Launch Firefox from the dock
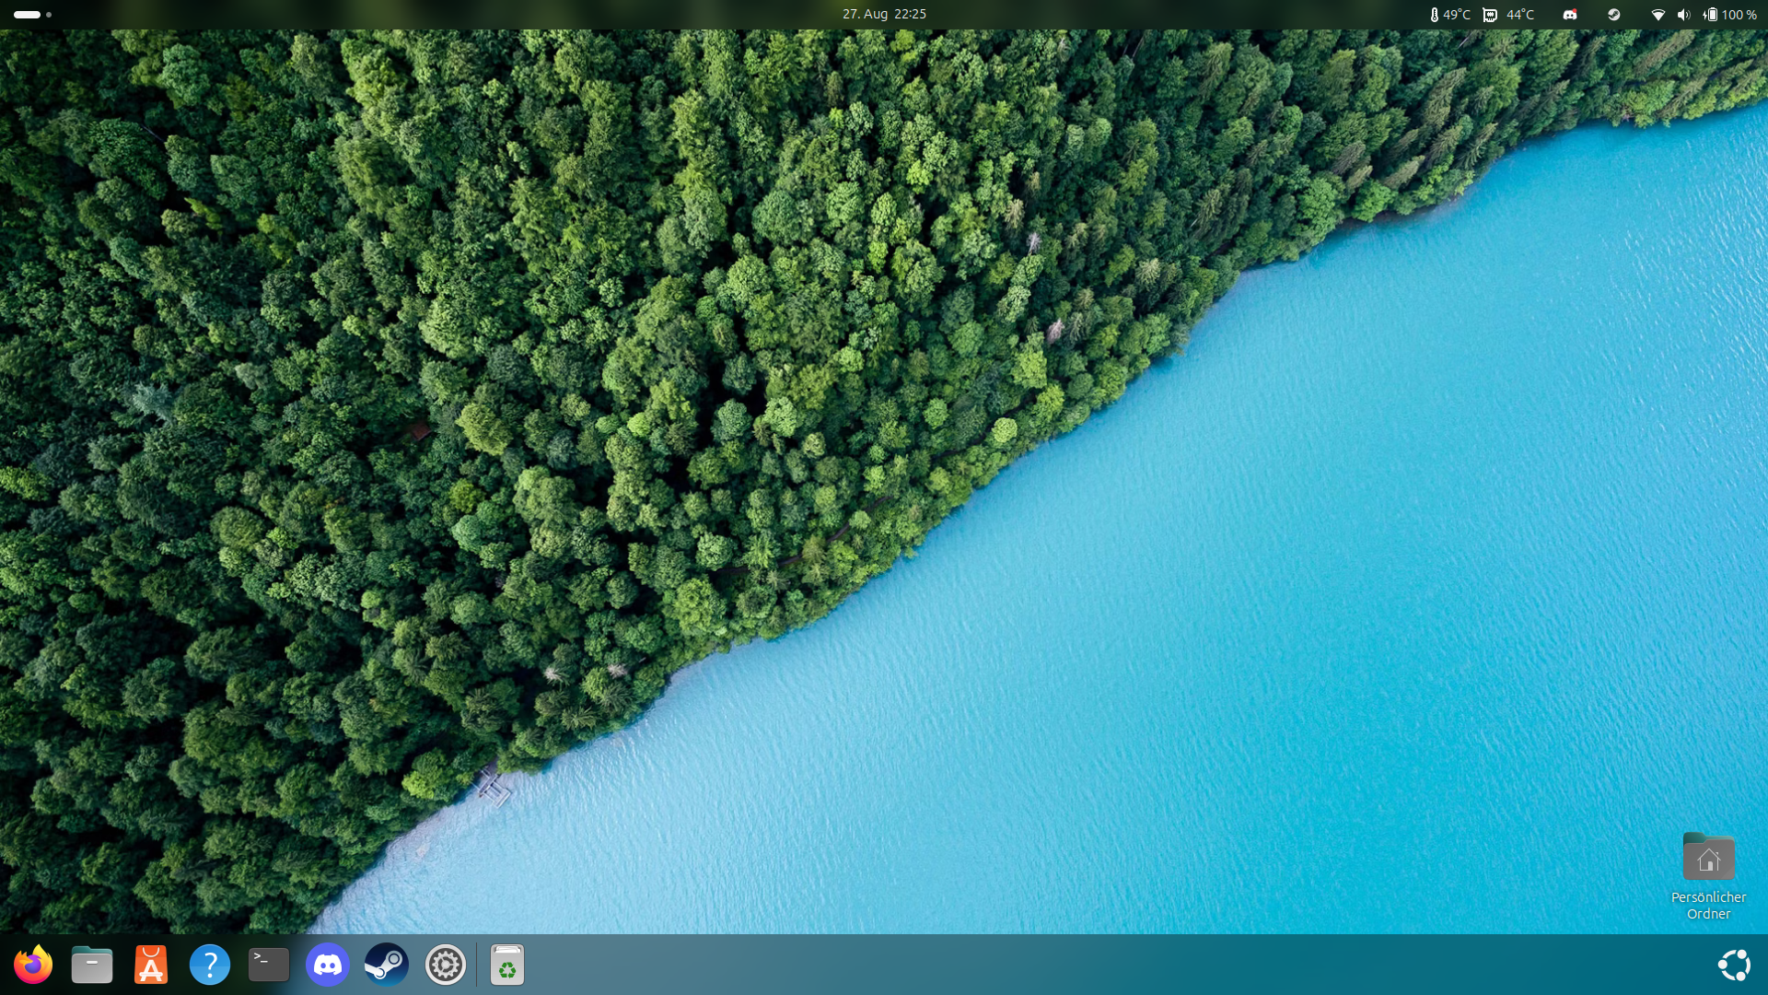 [x=33, y=965]
